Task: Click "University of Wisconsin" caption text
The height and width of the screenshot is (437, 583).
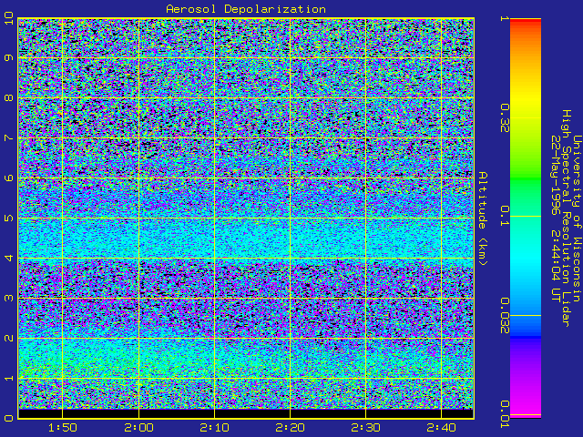Action: [577, 218]
